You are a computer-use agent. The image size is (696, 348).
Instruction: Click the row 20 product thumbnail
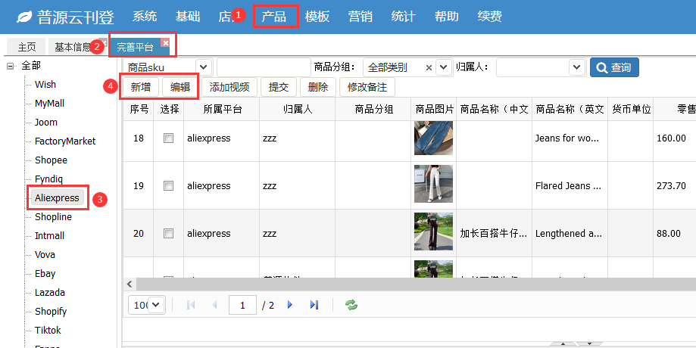[x=433, y=231]
